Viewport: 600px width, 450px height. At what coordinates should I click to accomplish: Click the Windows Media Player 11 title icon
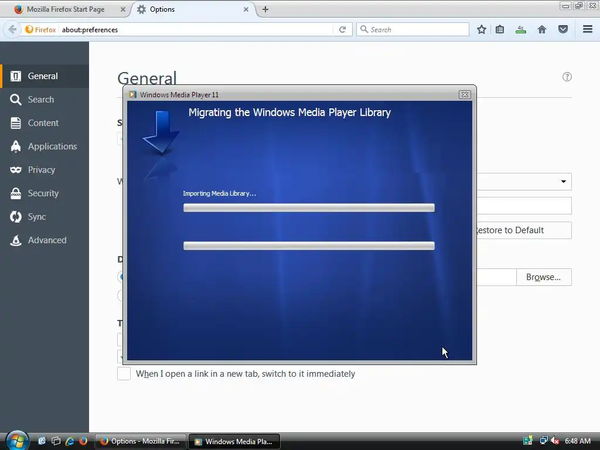pyautogui.click(x=132, y=94)
